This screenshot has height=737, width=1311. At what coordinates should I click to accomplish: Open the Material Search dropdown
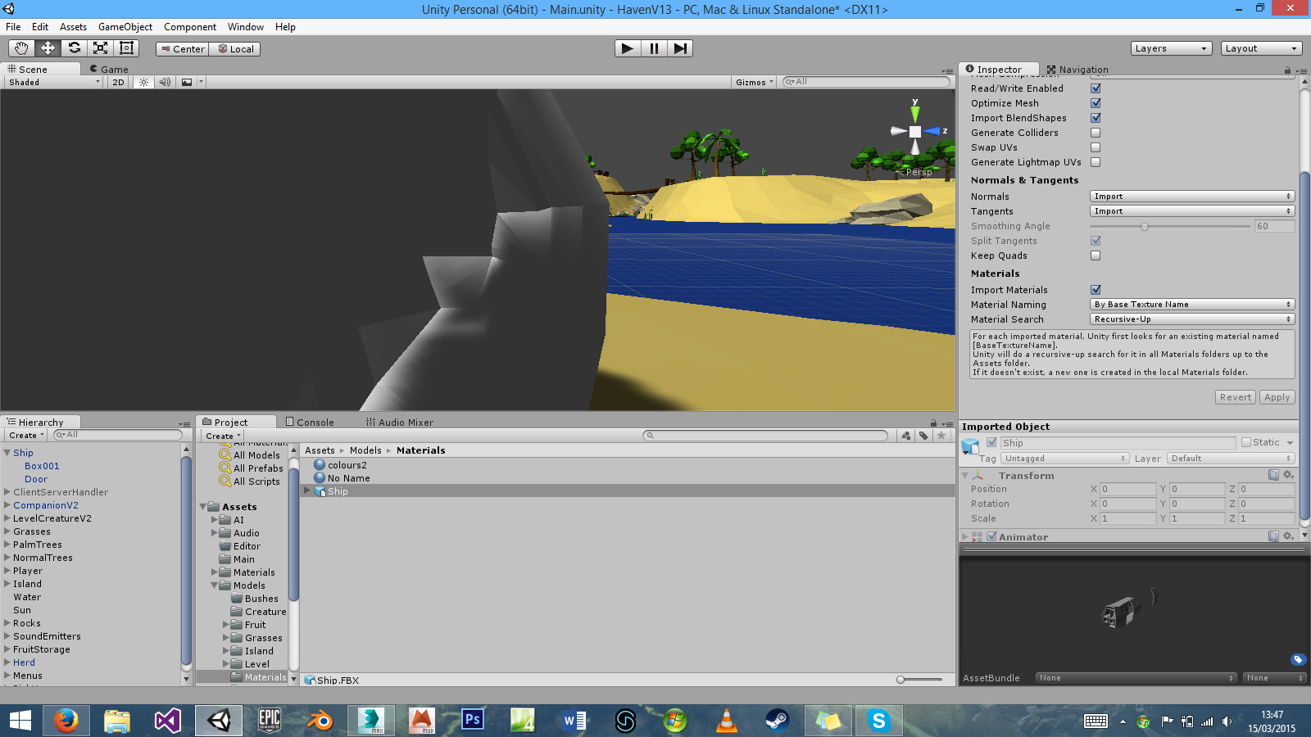click(1192, 319)
